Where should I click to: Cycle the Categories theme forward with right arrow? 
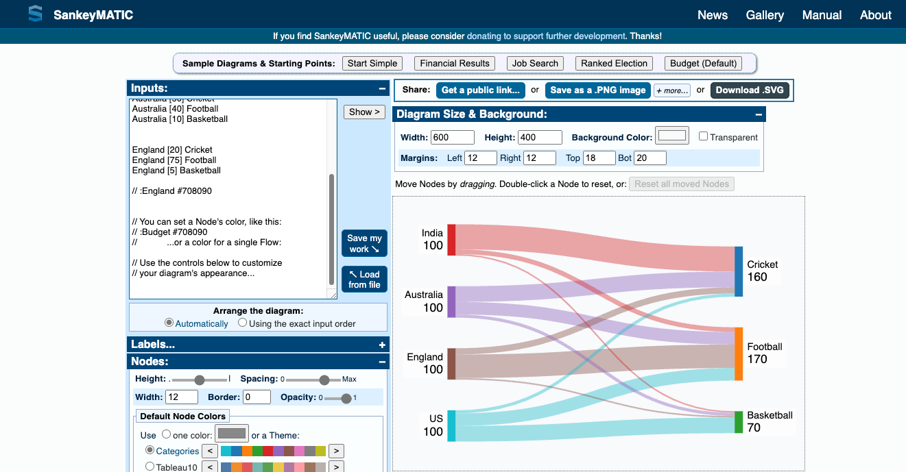point(335,451)
